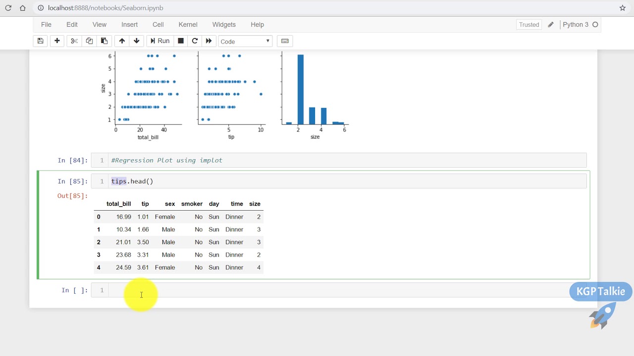Screen dimensions: 634x356
Task: Click the browser address bar URL
Action: pos(106,8)
